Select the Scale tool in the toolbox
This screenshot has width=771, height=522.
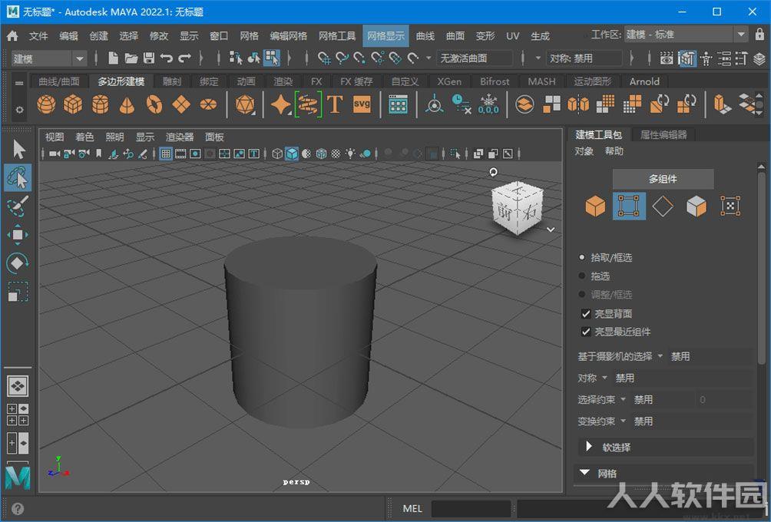18,292
